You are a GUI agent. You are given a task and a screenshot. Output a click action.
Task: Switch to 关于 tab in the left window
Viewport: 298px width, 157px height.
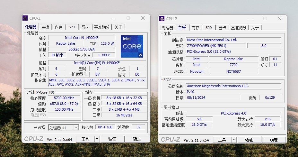click(x=118, y=27)
